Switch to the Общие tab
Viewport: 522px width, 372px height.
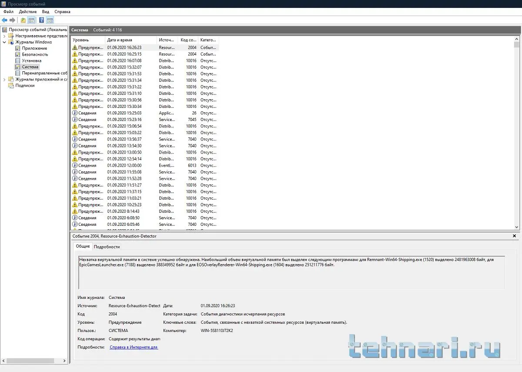coord(83,246)
